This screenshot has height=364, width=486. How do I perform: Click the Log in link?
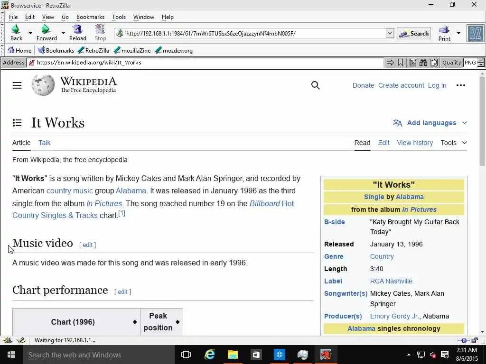437,85
